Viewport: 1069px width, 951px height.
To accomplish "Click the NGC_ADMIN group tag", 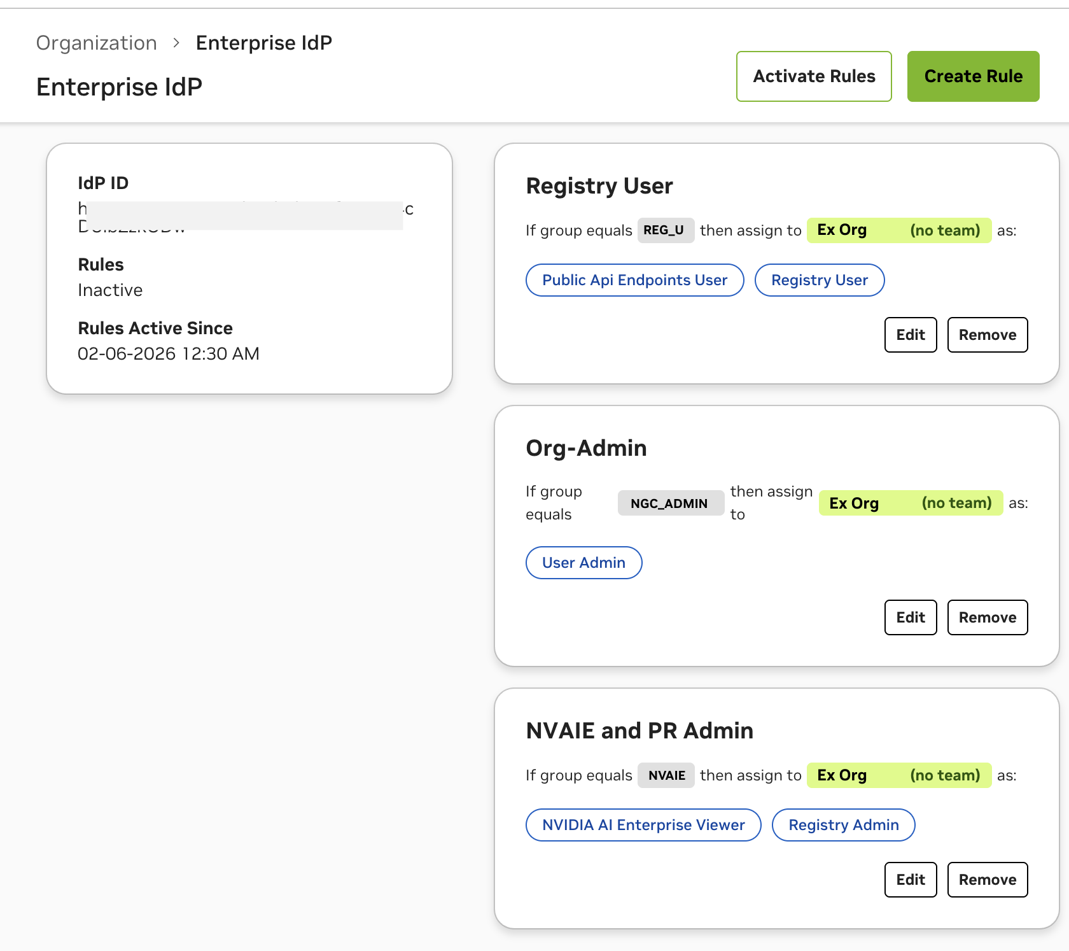I will [670, 502].
